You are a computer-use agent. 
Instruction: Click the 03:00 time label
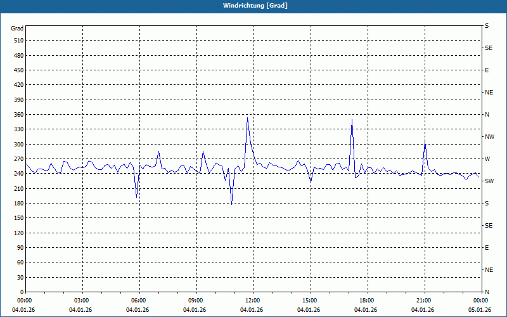pyautogui.click(x=82, y=301)
